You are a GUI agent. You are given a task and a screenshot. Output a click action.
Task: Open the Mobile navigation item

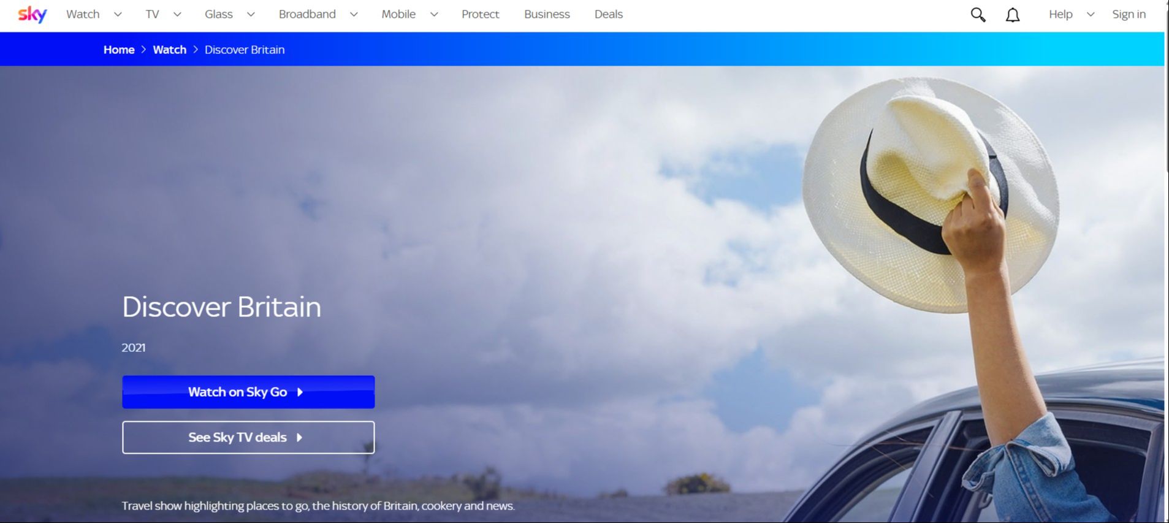[398, 14]
